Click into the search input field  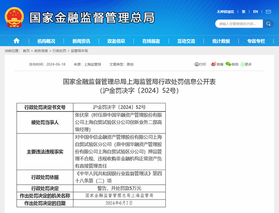[x=239, y=24]
